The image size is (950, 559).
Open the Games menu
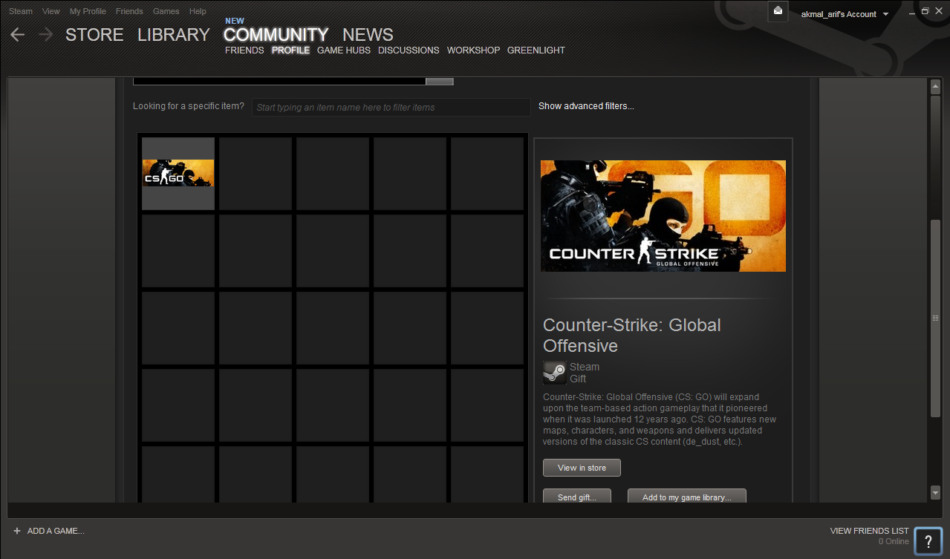[x=166, y=11]
